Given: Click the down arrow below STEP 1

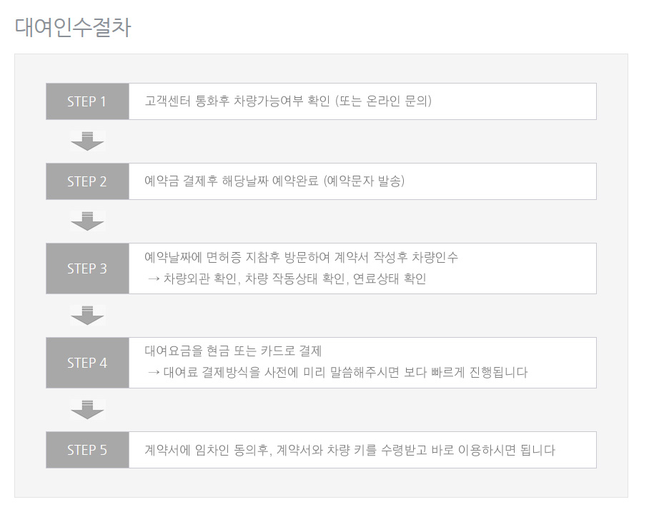Looking at the screenshot, I should click(x=87, y=141).
